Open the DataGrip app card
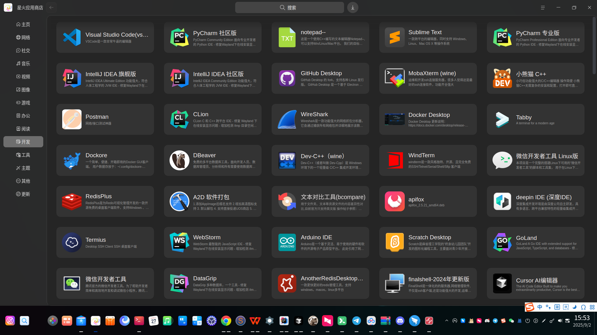This screenshot has height=335, width=597. click(212, 283)
